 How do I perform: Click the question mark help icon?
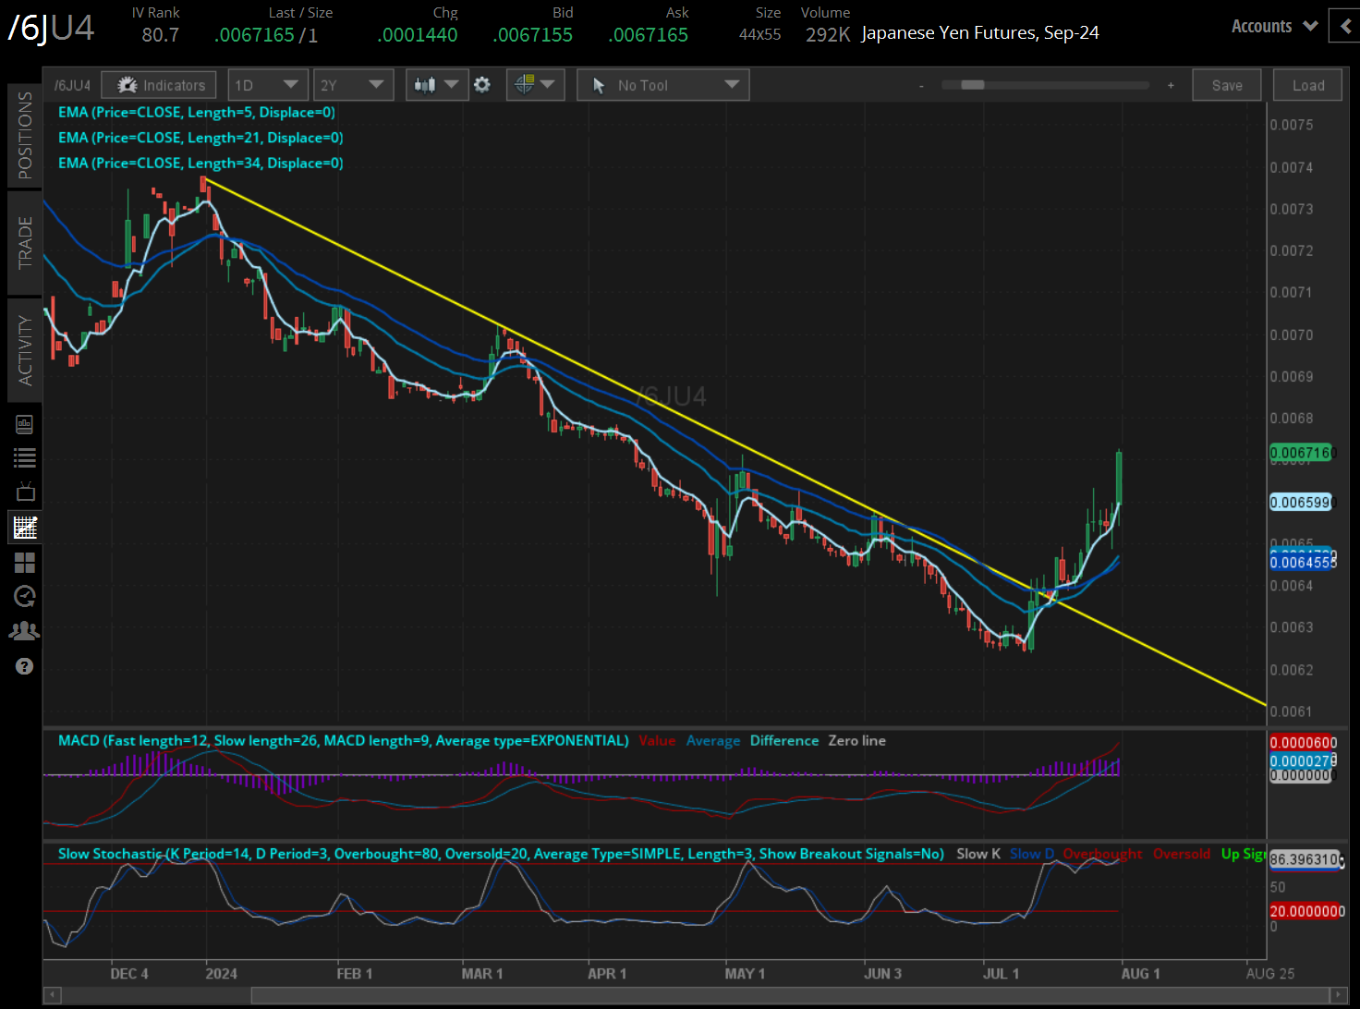[x=25, y=666]
